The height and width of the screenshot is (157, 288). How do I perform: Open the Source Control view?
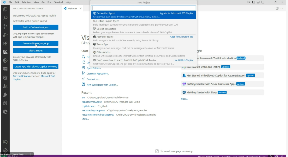pyautogui.click(x=5, y=27)
